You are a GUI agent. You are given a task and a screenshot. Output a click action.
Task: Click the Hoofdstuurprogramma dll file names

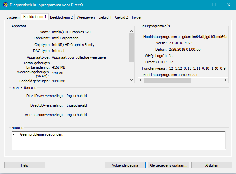205,37
